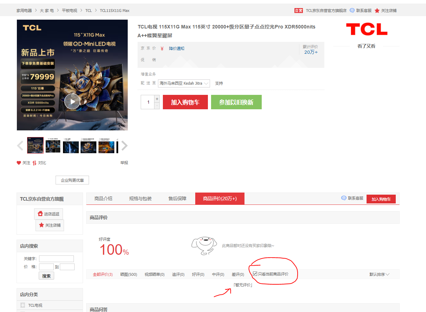Screen dimensions: 426x312
Task: Switch to 规格与包装 tab
Action: [x=140, y=199]
